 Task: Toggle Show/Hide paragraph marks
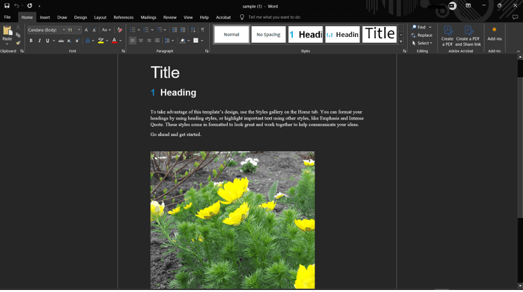pos(202,30)
